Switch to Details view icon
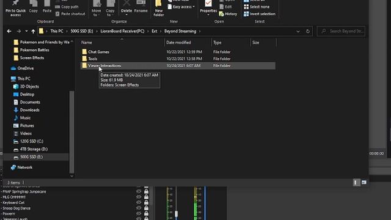This screenshot has height=220, width=391. 356,183
